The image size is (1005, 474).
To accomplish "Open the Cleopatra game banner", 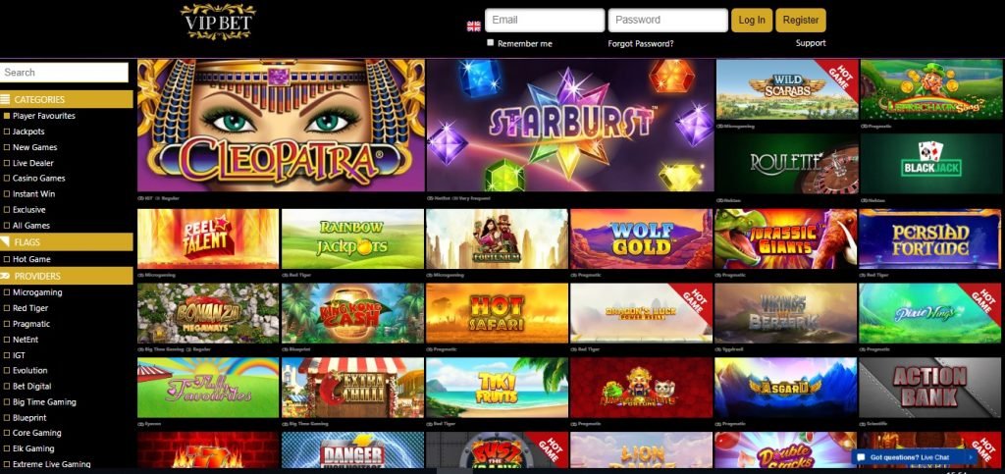I will 281,125.
